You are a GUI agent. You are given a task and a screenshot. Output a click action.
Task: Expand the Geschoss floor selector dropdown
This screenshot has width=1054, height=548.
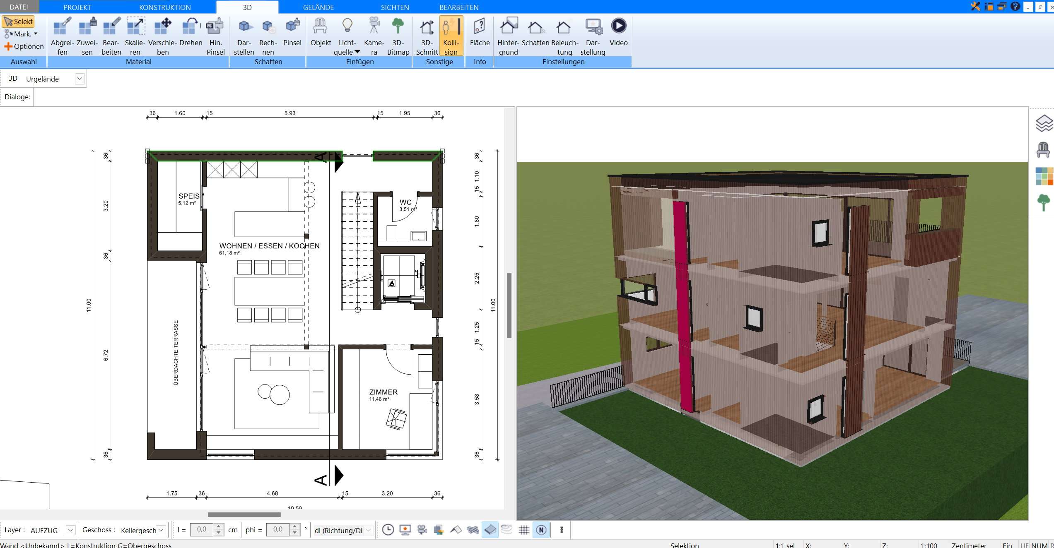(x=161, y=531)
